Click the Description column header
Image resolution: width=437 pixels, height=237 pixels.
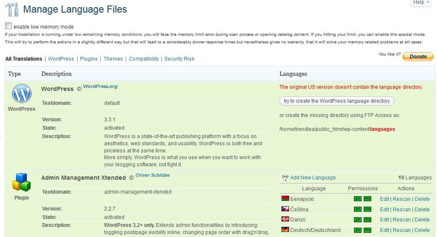56,74
